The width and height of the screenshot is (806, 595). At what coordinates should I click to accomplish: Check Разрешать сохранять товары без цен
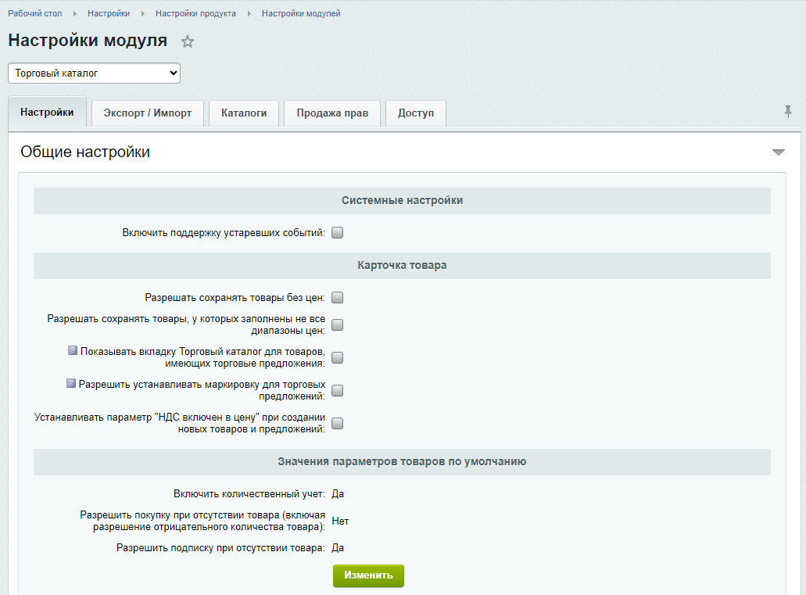point(337,298)
